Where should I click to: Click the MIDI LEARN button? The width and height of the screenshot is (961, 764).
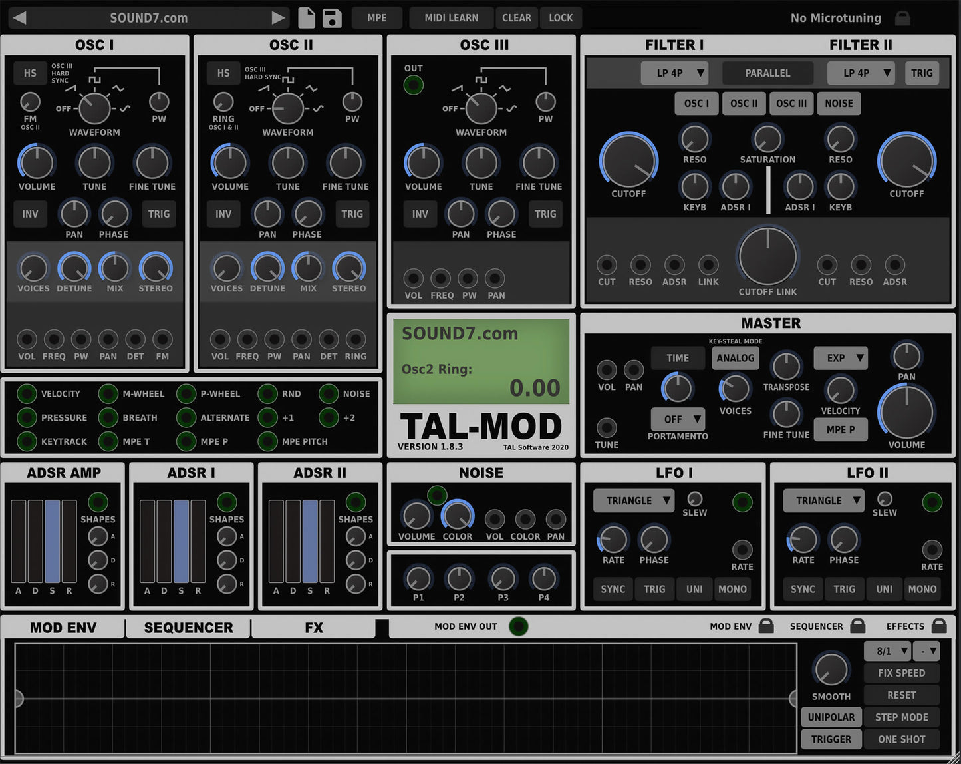point(452,18)
